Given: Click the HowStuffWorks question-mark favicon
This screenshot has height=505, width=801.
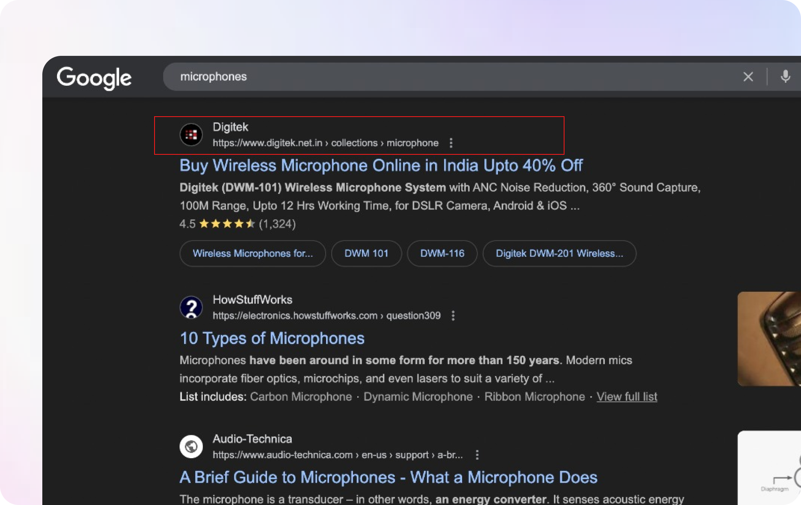Looking at the screenshot, I should click(191, 307).
